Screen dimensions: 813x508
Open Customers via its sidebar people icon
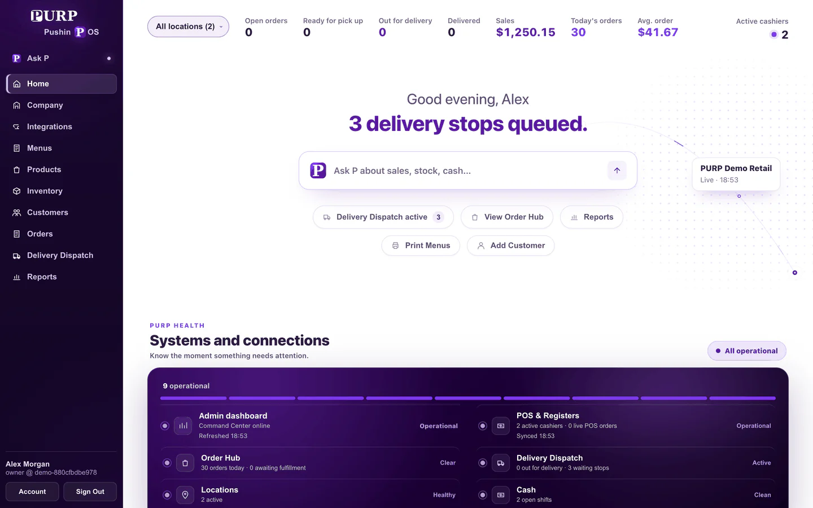[17, 213]
